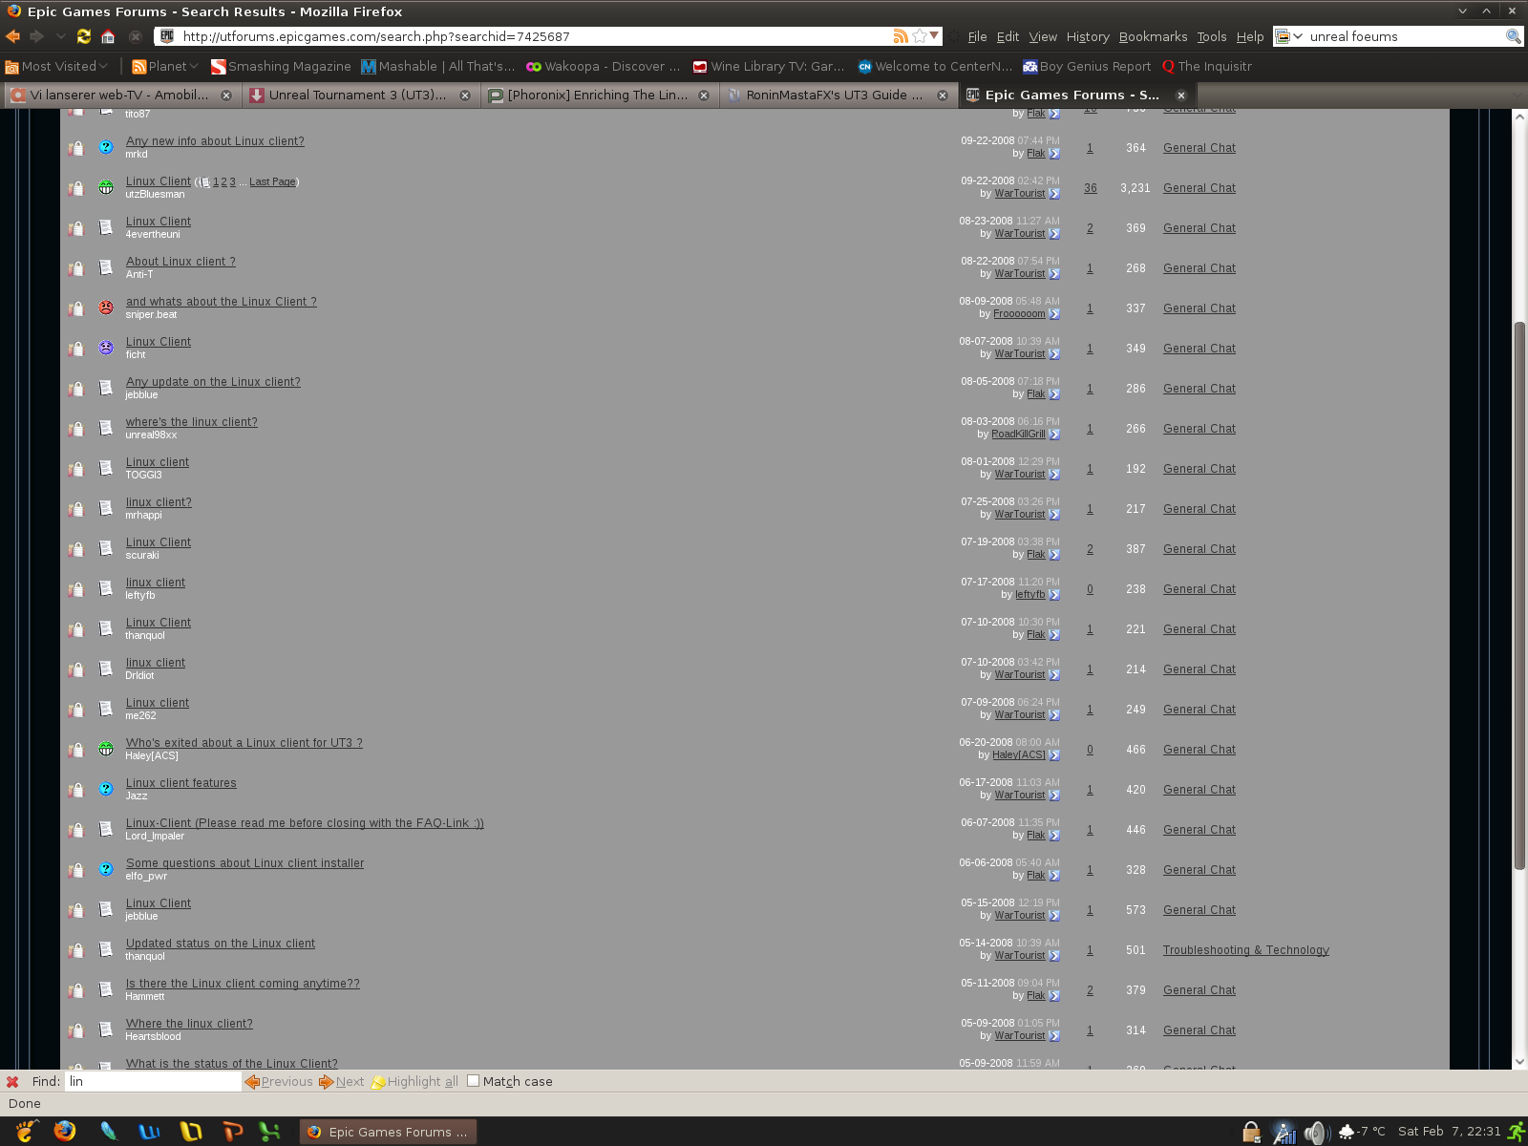Close the Epic Games Forums tab
This screenshot has height=1146, width=1528.
pos(1181,95)
